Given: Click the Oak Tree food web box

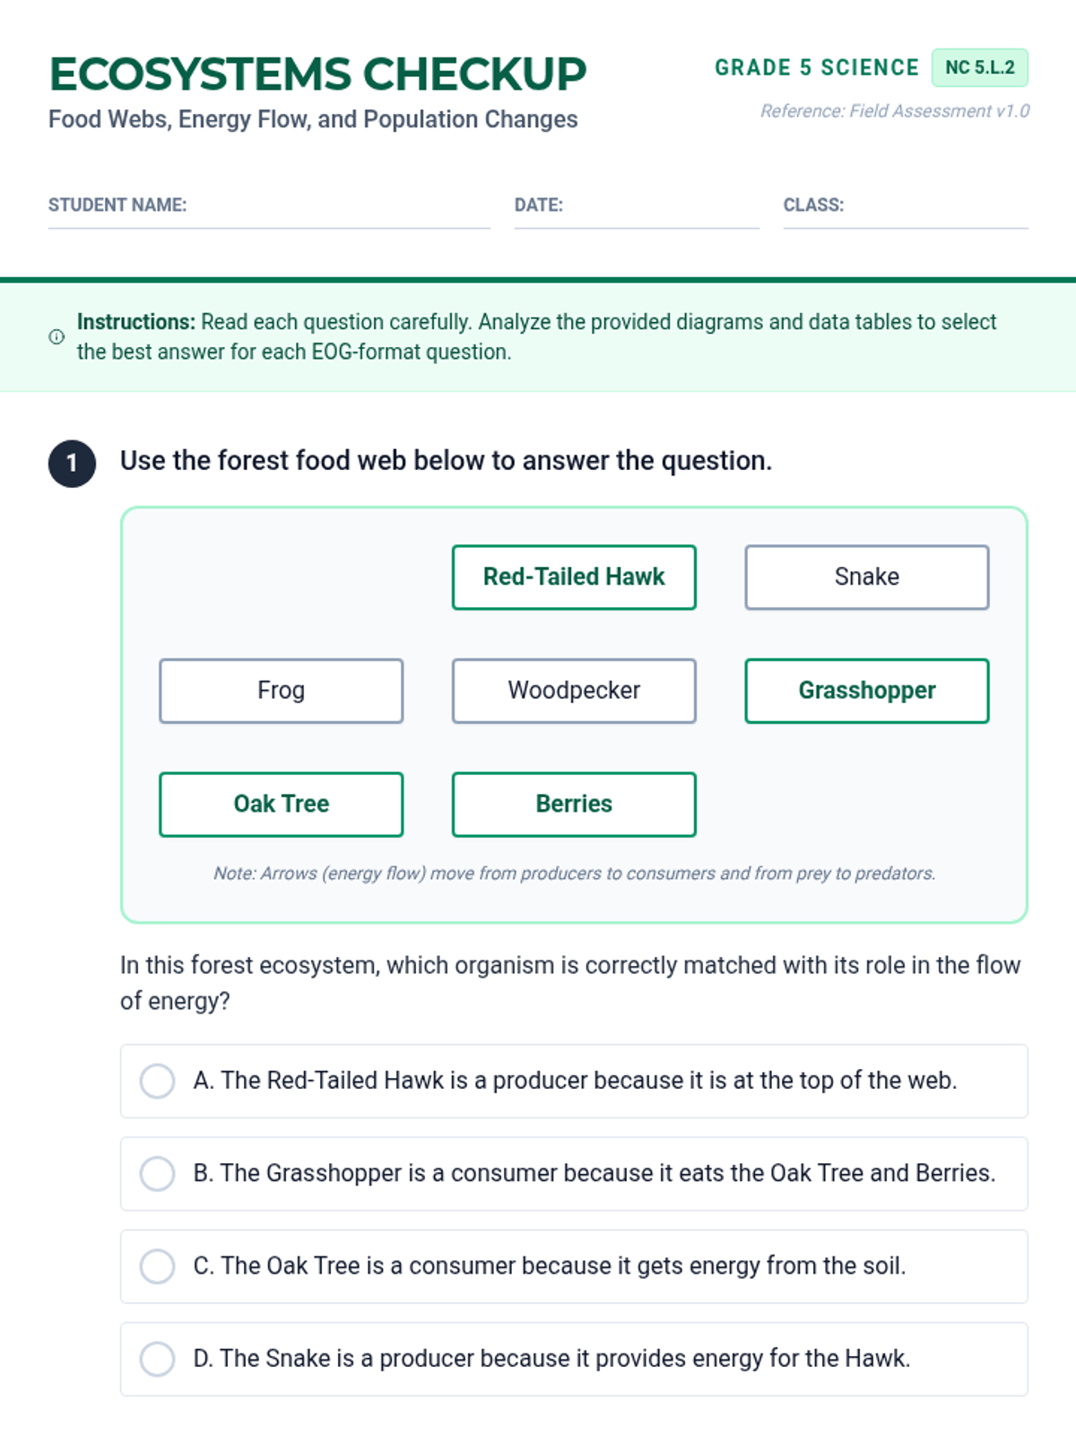Looking at the screenshot, I should click(282, 804).
